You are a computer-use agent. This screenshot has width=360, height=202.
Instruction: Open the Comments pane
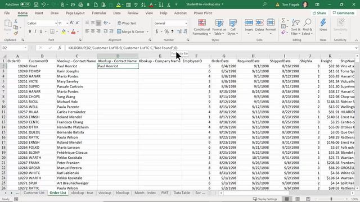click(344, 13)
